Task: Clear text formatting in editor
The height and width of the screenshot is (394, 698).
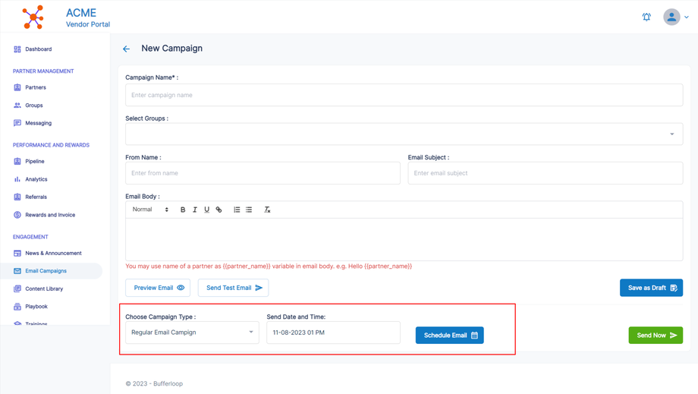Action: [267, 210]
